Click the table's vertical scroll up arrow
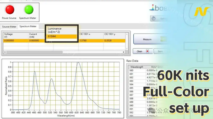 tap(127, 34)
